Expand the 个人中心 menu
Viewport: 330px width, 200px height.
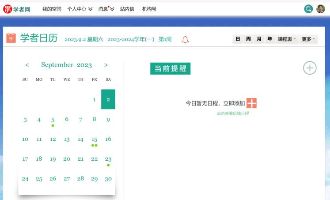(80, 9)
